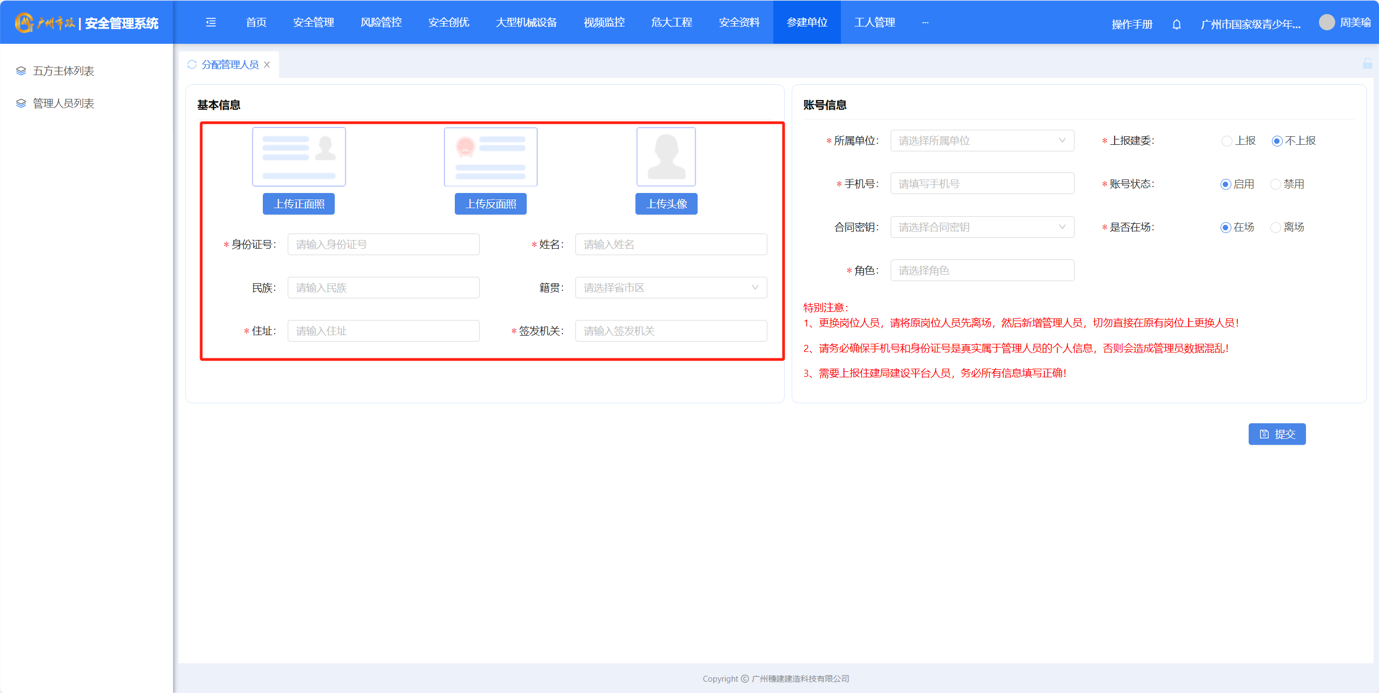Click the refresh icon on 分配管理人员 tab

[192, 64]
